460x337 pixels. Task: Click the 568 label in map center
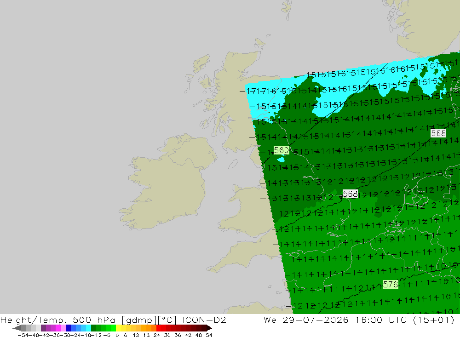[350, 194]
